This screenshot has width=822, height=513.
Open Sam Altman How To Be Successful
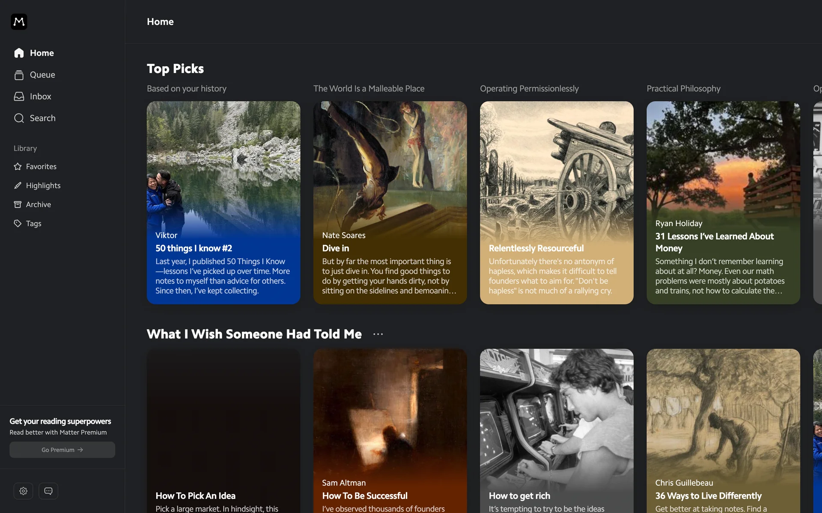(390, 432)
